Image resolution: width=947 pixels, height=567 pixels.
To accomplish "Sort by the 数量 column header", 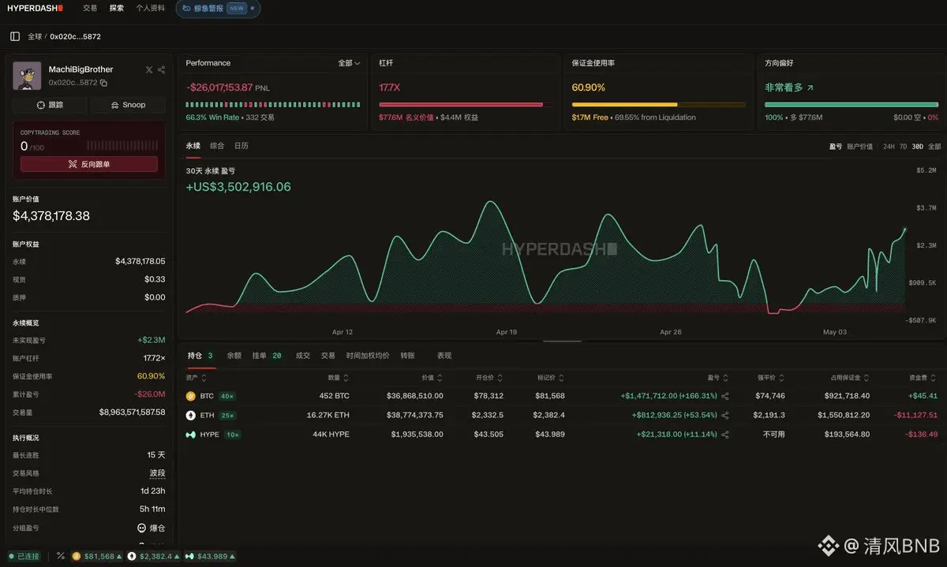I will click(339, 378).
